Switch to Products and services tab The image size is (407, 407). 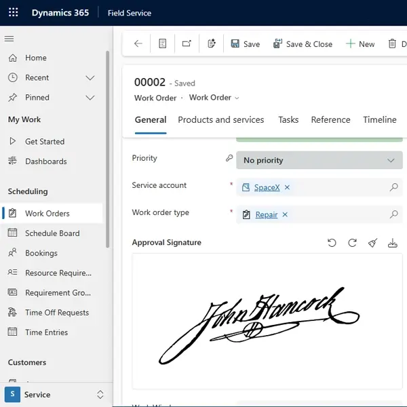click(221, 119)
